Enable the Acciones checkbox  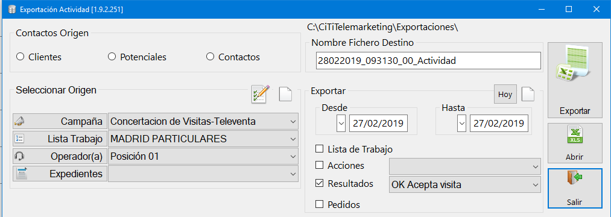319,165
